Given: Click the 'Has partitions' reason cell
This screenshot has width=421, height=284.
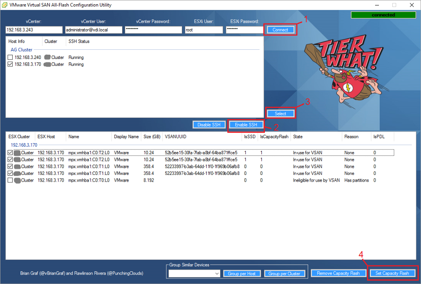Looking at the screenshot, I should point(357,180).
